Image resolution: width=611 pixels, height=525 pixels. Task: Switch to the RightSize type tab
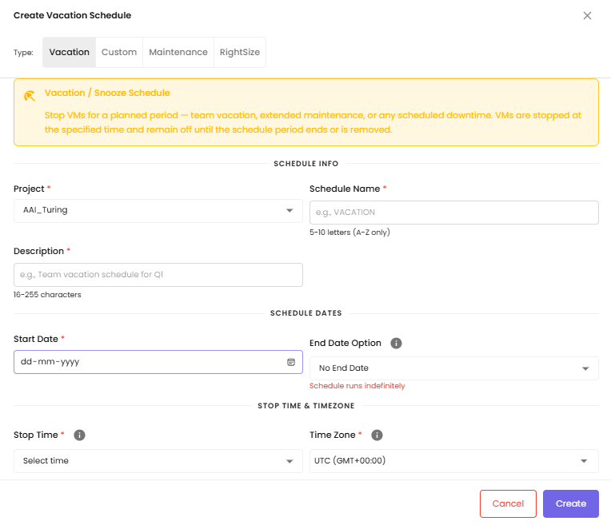[x=240, y=52]
